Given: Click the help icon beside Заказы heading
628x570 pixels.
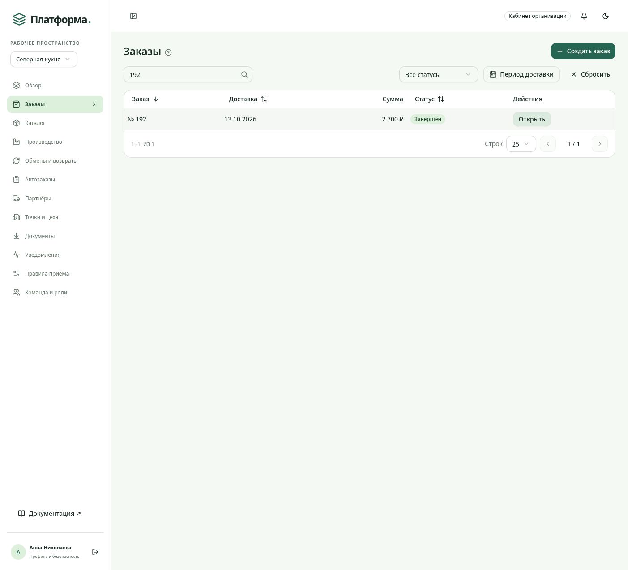Looking at the screenshot, I should (x=168, y=52).
